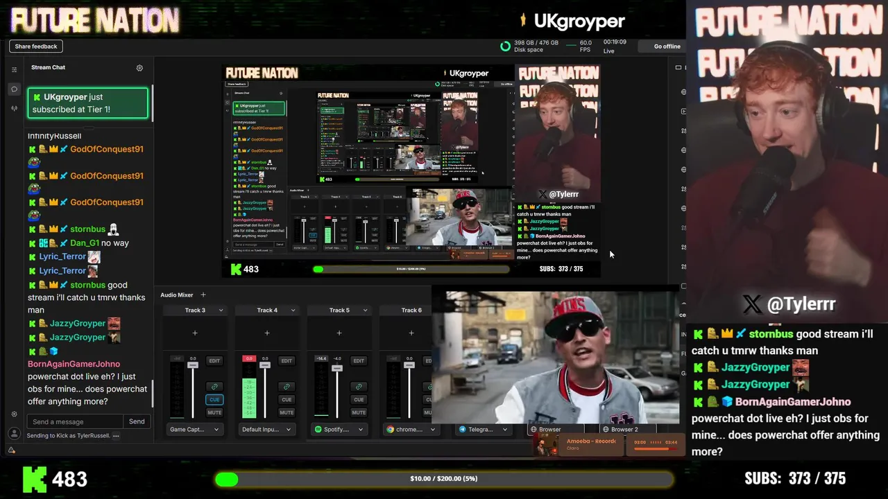Open the three-dot menu beside TylerRussell
This screenshot has height=499, width=888.
click(116, 436)
